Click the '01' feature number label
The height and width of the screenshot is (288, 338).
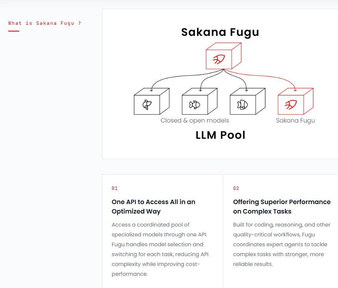point(115,188)
